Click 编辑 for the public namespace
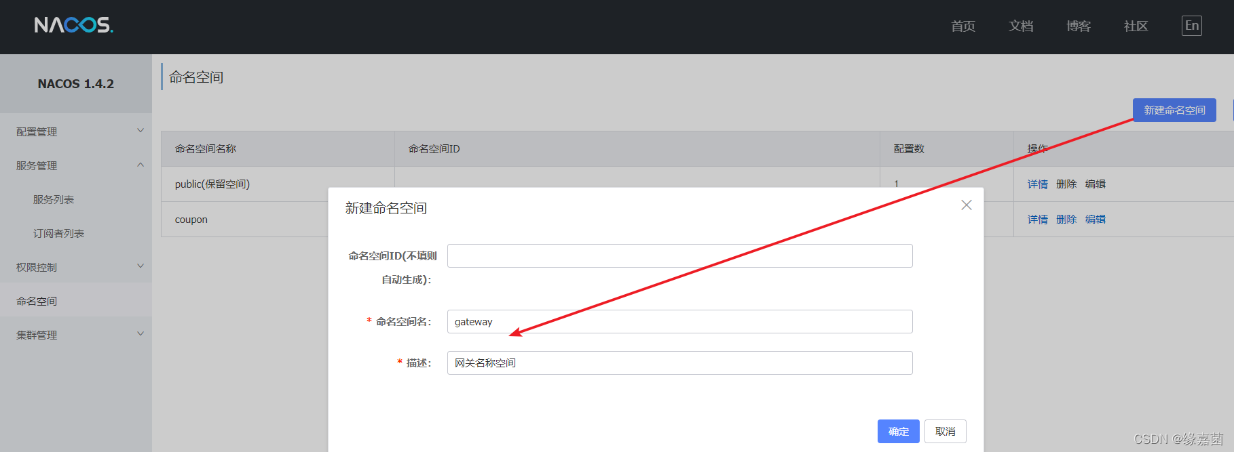Image resolution: width=1234 pixels, height=452 pixels. click(1096, 184)
